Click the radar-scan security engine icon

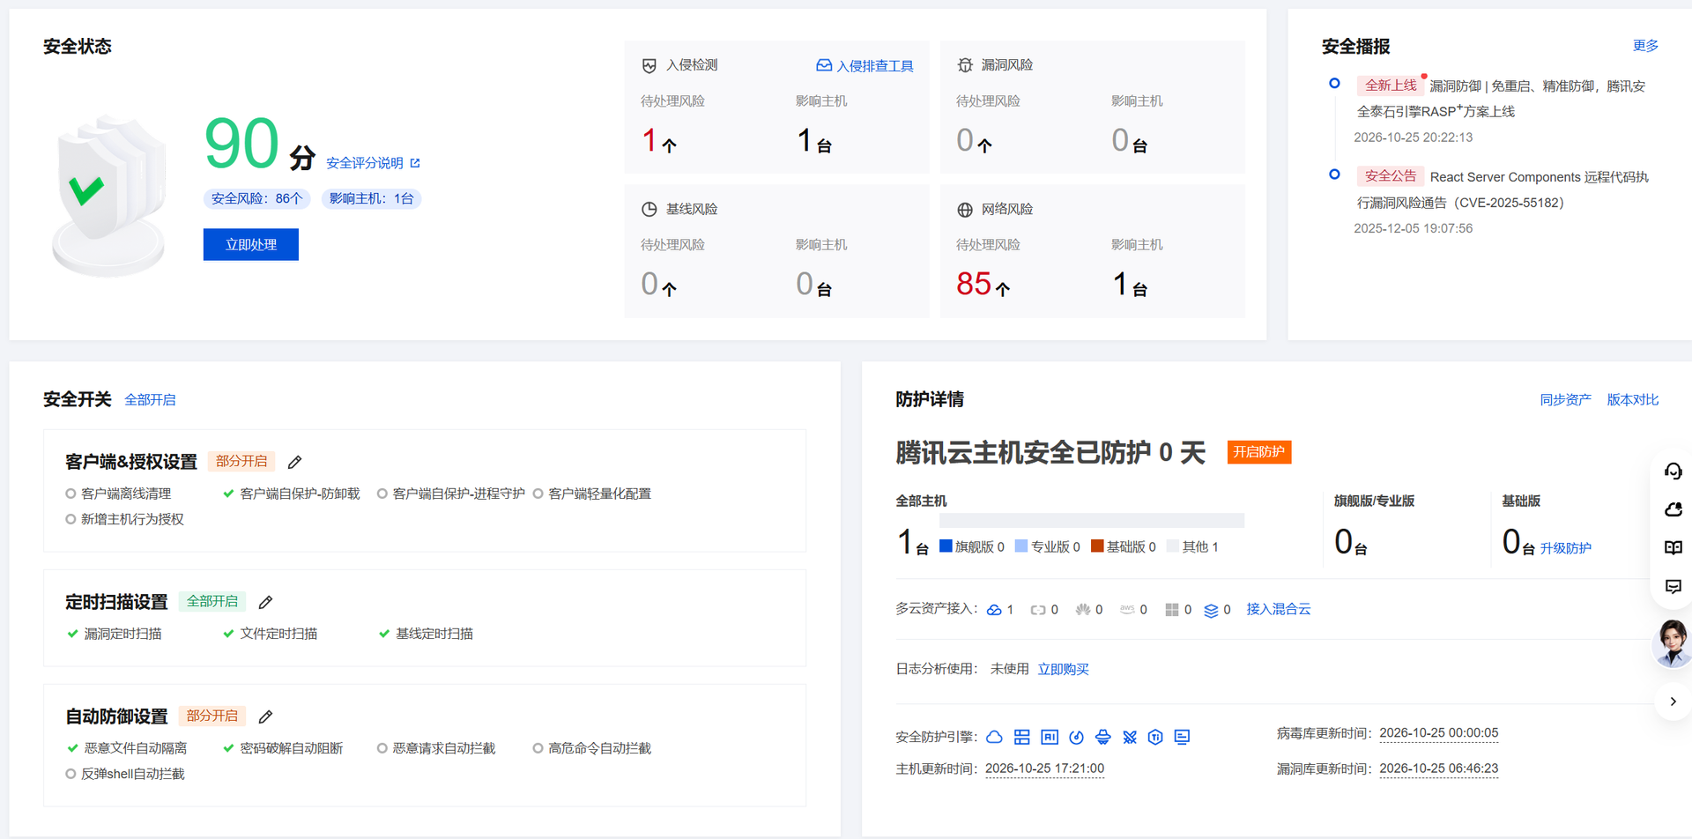tap(1076, 737)
